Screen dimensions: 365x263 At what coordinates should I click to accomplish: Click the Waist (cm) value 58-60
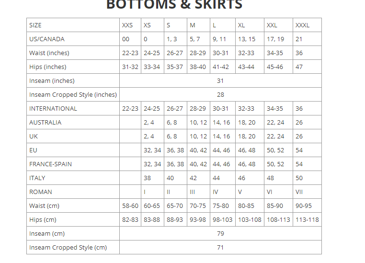[130, 206]
